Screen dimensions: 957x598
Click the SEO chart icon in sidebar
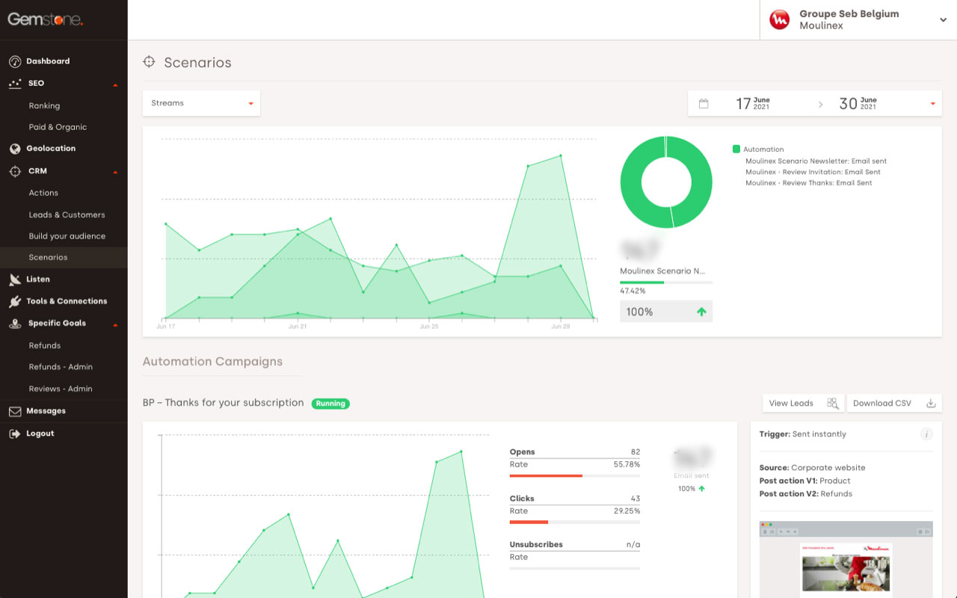[14, 84]
